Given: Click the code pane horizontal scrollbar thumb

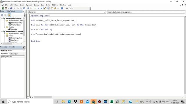Looking at the screenshot, I should [x=43, y=97].
